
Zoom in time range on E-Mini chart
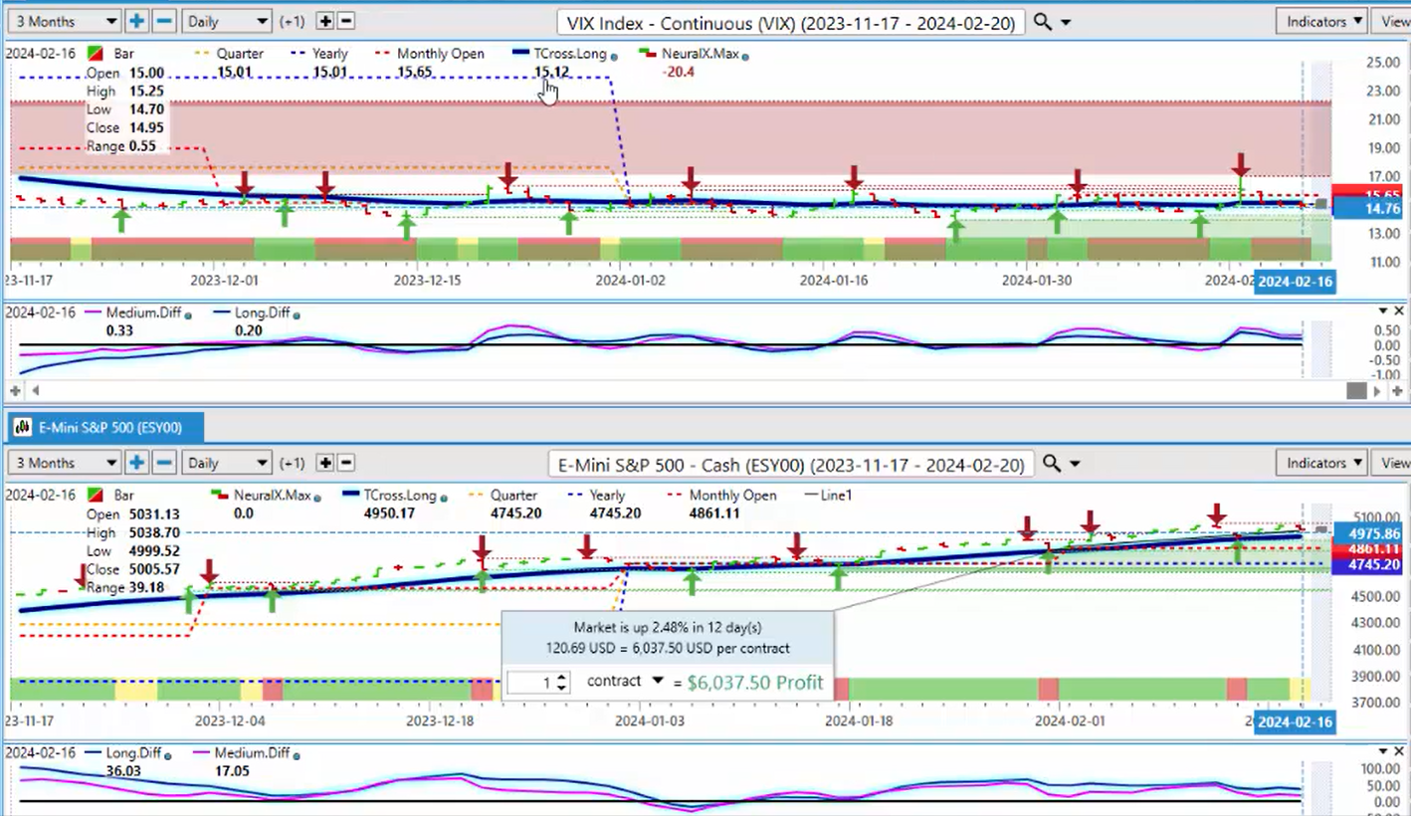pos(137,463)
